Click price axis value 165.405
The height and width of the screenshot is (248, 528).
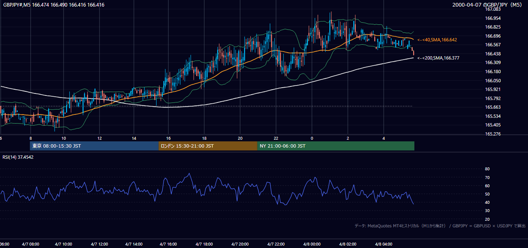pyautogui.click(x=492, y=125)
